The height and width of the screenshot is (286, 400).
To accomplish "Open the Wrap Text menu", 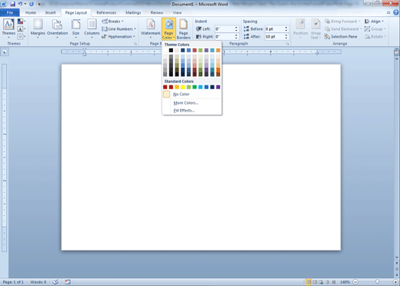I will pyautogui.click(x=315, y=28).
